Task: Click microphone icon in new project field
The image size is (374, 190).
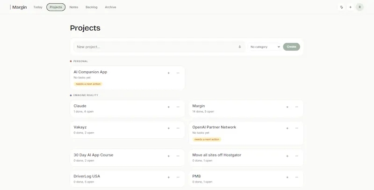Action: 240,47
